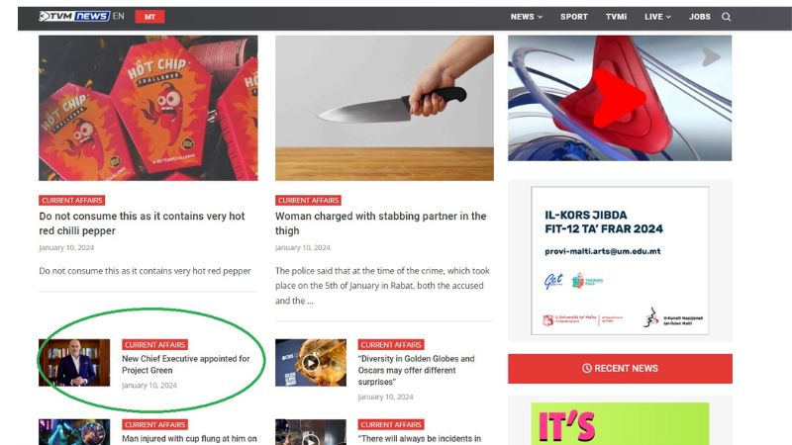Go to the JOBS page

click(700, 17)
